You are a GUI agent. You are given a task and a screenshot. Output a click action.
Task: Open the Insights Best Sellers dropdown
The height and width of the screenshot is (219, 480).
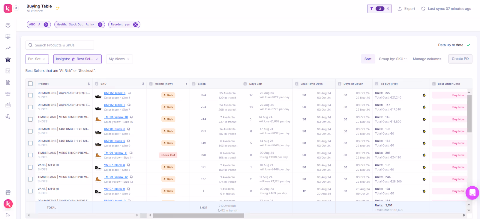[x=77, y=59]
